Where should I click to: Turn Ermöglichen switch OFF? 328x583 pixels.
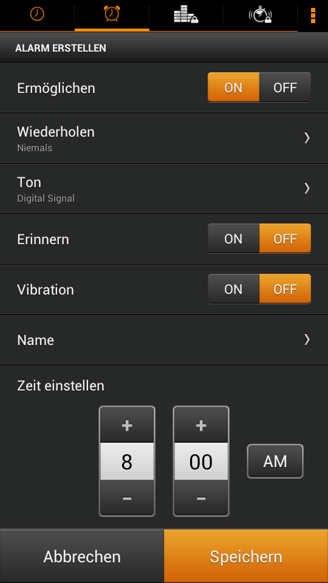[x=285, y=87]
